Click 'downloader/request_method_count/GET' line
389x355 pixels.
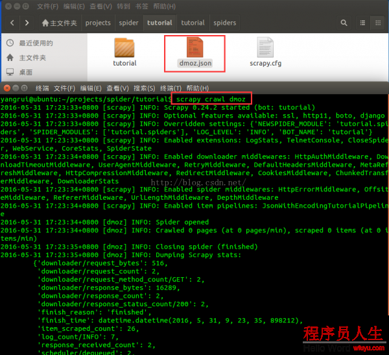[x=121, y=280]
